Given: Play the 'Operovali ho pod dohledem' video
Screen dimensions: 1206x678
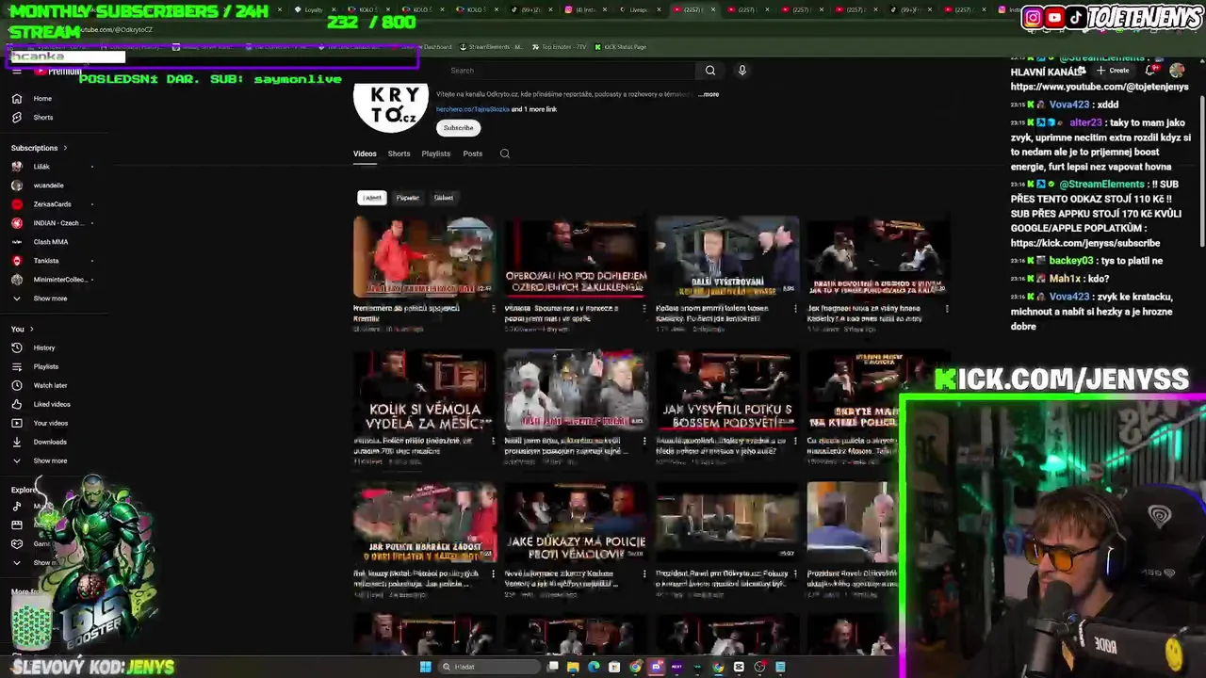Looking at the screenshot, I should (576, 258).
